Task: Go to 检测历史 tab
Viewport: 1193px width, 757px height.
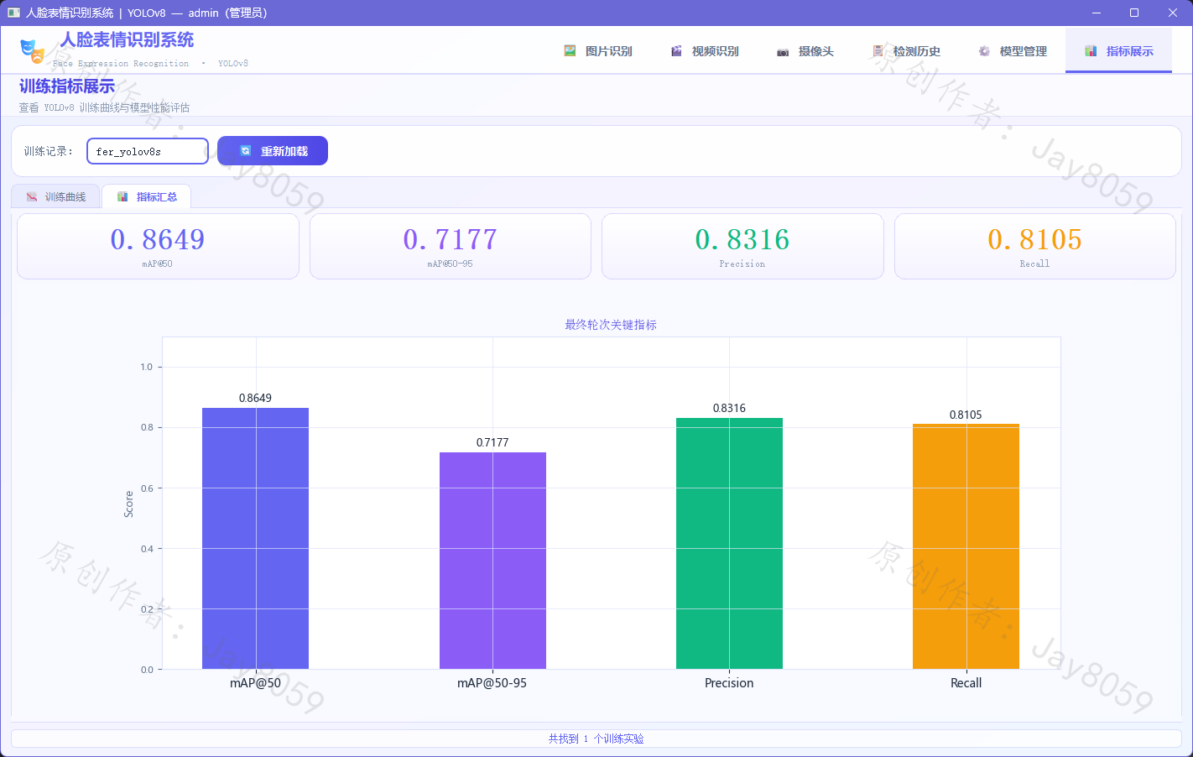Action: [x=906, y=51]
